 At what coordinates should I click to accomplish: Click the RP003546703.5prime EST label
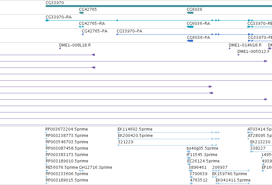[67, 142]
